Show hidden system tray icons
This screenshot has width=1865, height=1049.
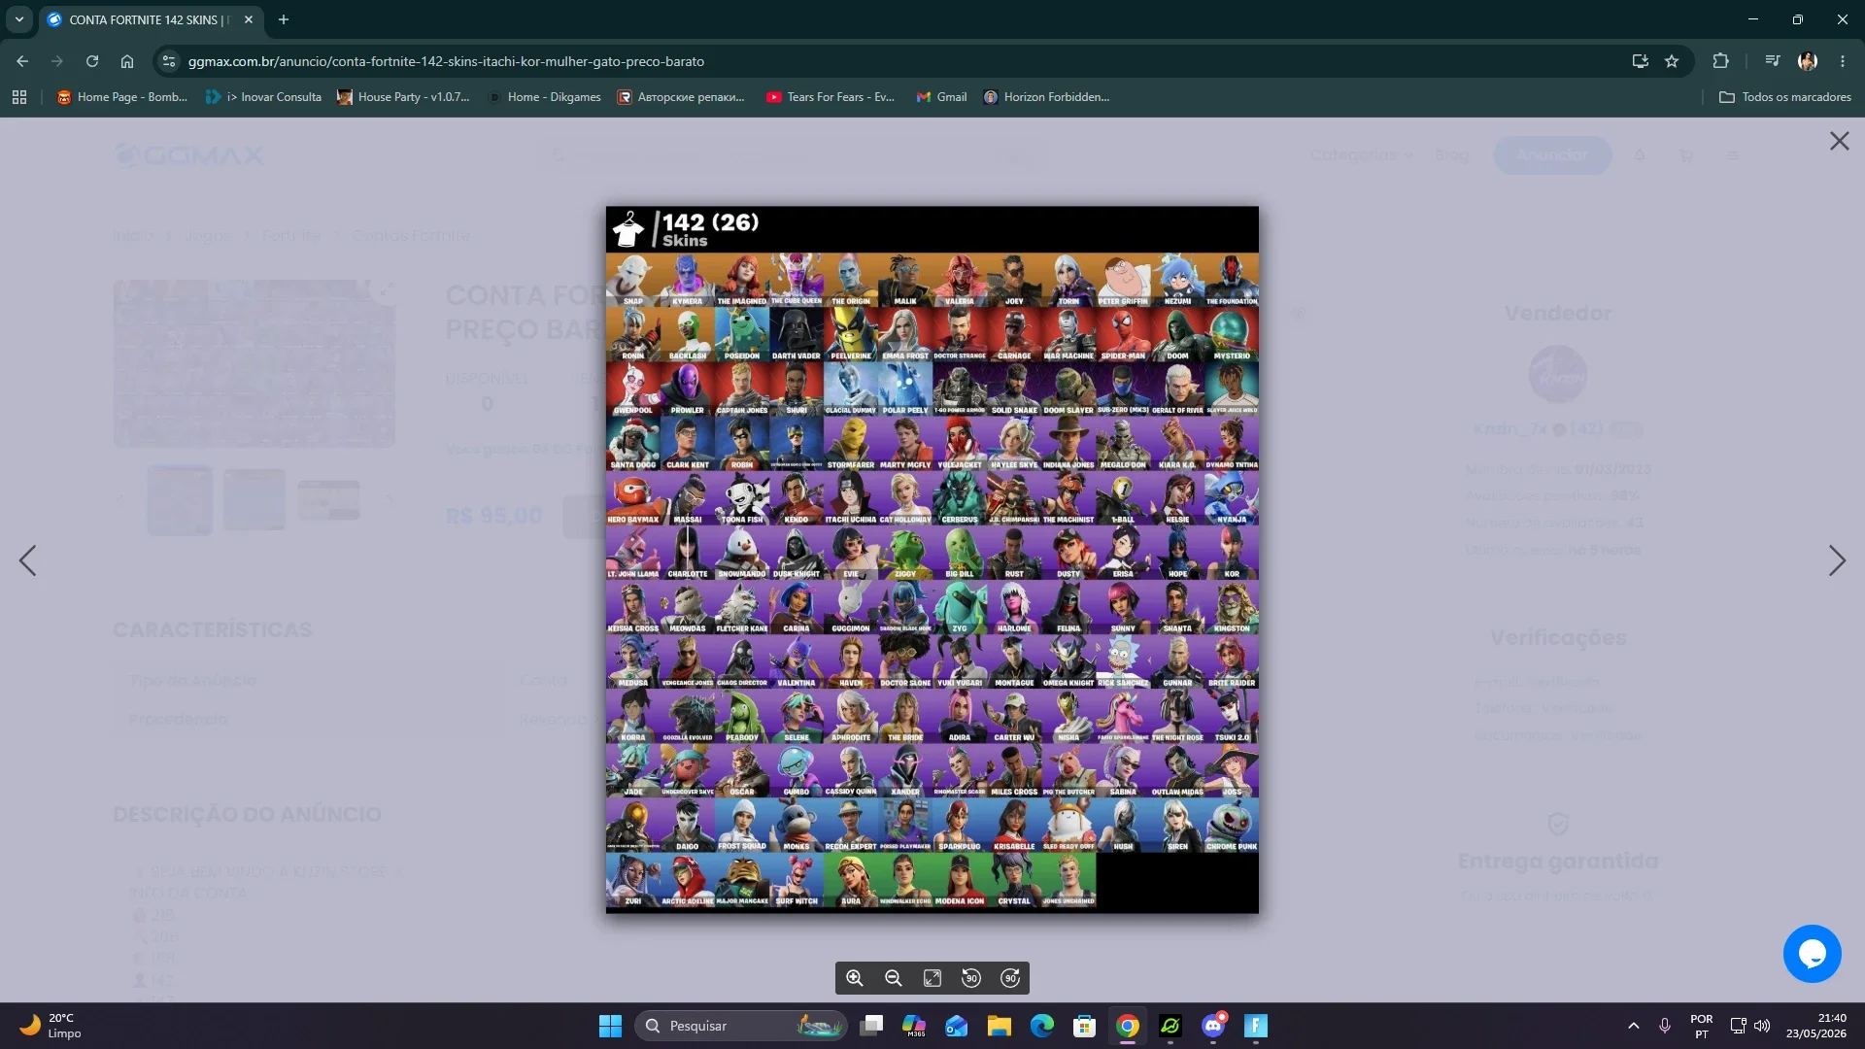[x=1634, y=1026]
